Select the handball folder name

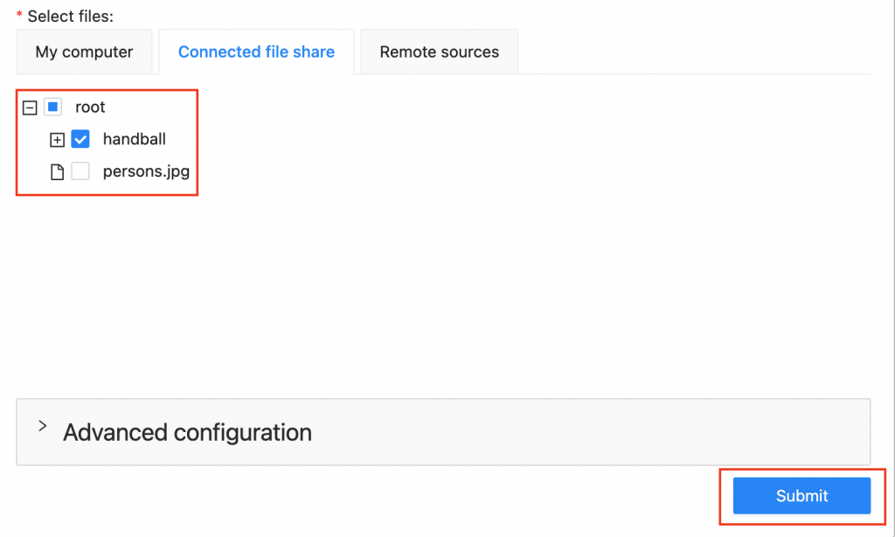click(x=134, y=139)
